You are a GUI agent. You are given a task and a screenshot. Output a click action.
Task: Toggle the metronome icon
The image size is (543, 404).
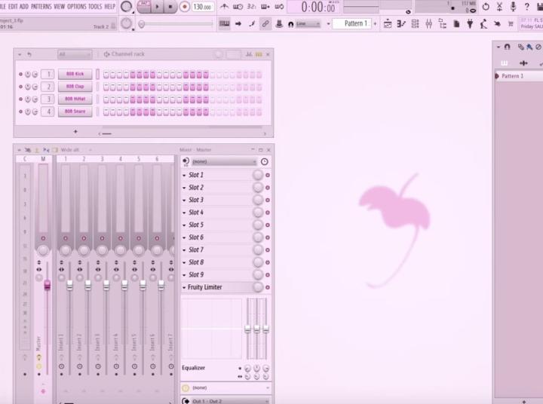tap(225, 7)
